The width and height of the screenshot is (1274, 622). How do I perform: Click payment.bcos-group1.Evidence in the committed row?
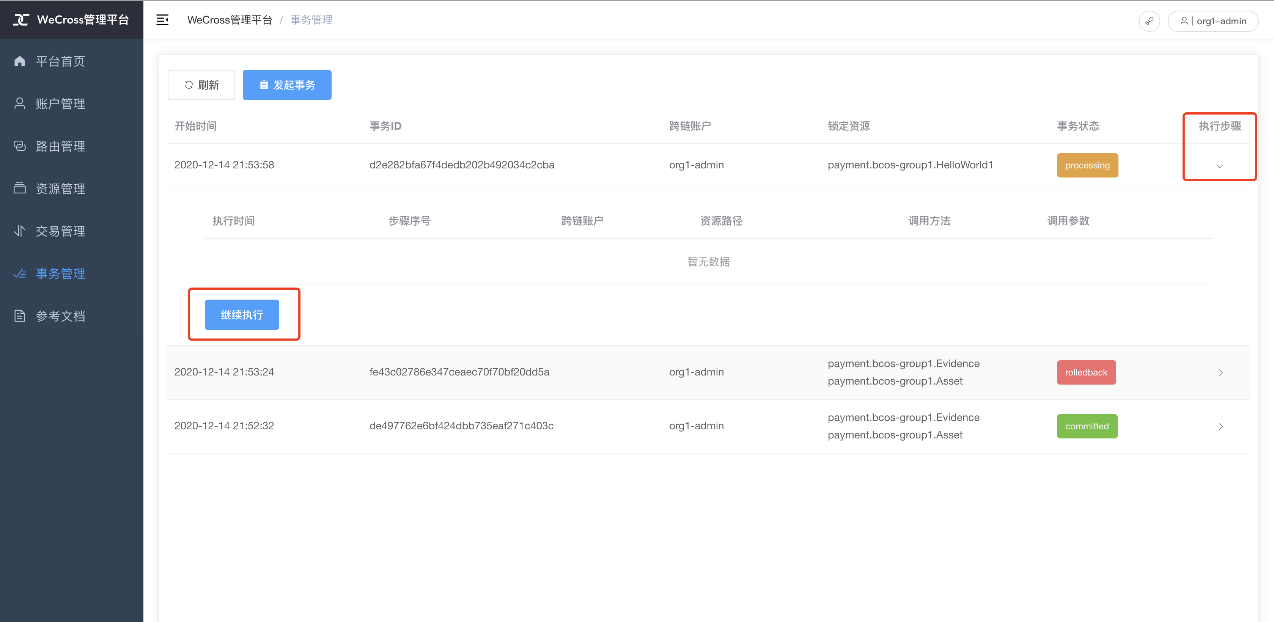coord(904,417)
